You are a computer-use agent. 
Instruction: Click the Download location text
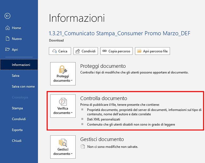click(x=56, y=40)
